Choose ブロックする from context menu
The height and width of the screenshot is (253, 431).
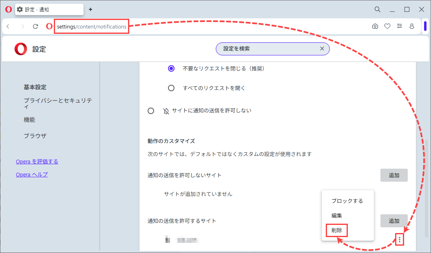point(347,201)
